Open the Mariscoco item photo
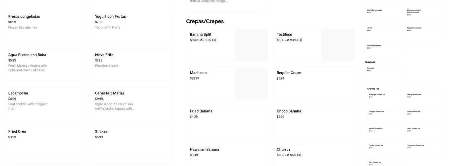 251,83
